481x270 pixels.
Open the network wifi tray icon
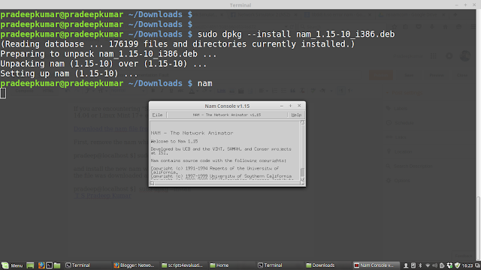coord(428,265)
